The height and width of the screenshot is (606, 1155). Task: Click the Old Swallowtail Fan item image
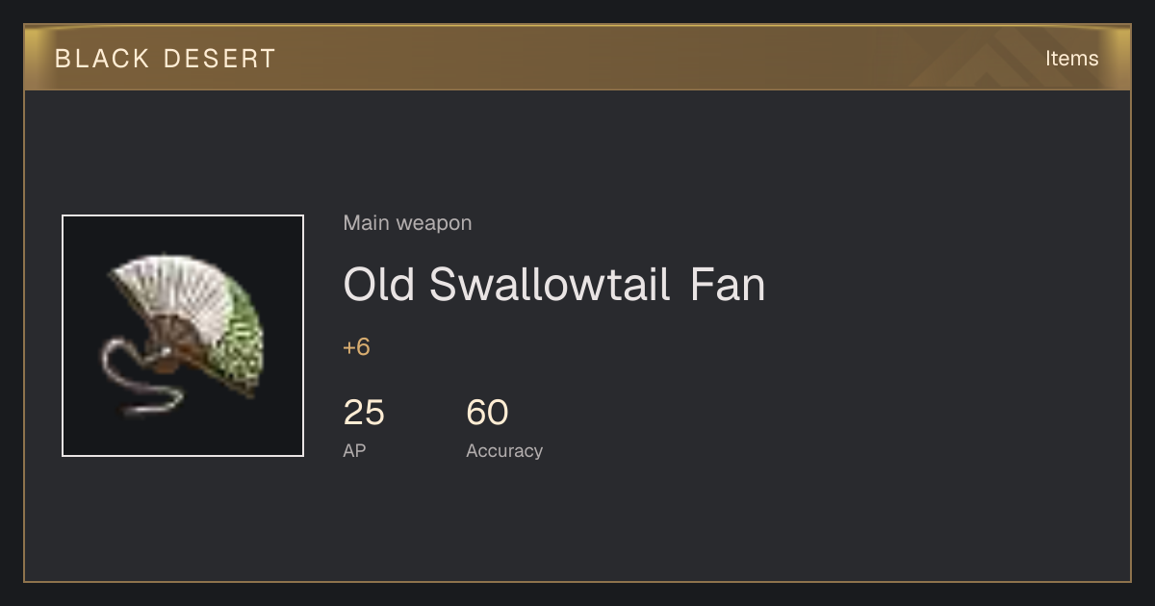[x=183, y=336]
